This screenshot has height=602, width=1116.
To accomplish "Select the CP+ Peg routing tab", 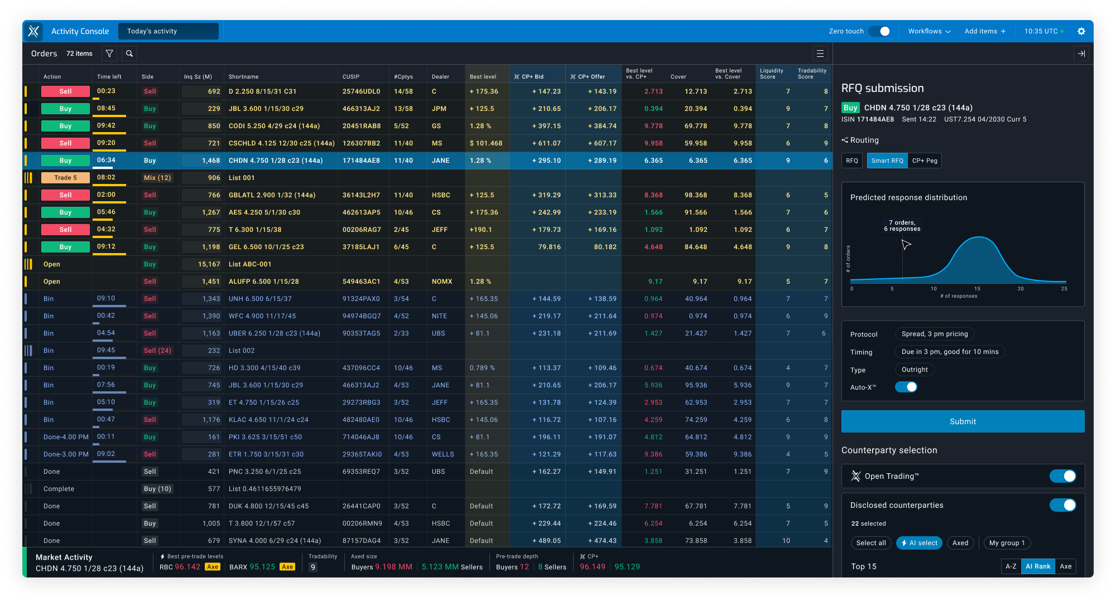I will tap(925, 161).
